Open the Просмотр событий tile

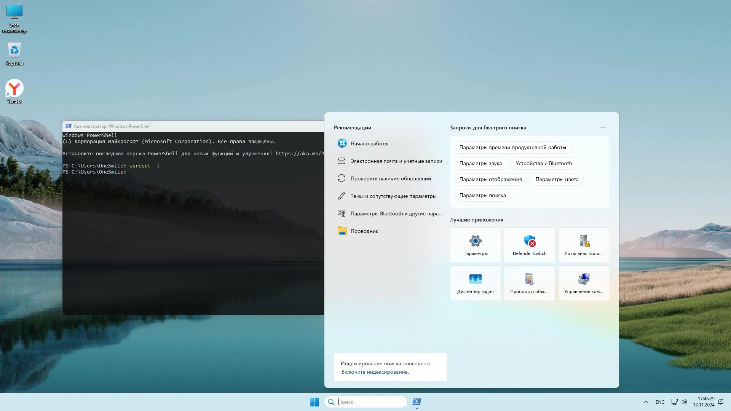point(530,283)
